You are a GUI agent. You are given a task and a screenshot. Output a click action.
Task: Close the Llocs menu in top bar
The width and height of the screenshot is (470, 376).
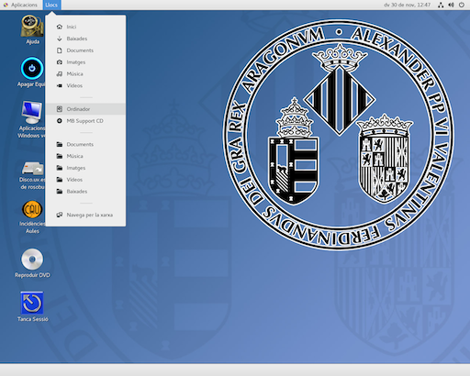pyautogui.click(x=51, y=5)
